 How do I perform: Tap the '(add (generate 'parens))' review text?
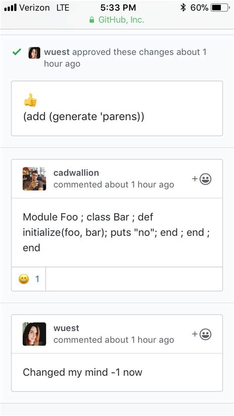83,117
